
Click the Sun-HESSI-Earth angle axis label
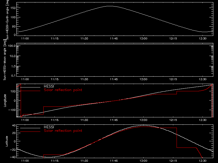click(x=7, y=19)
